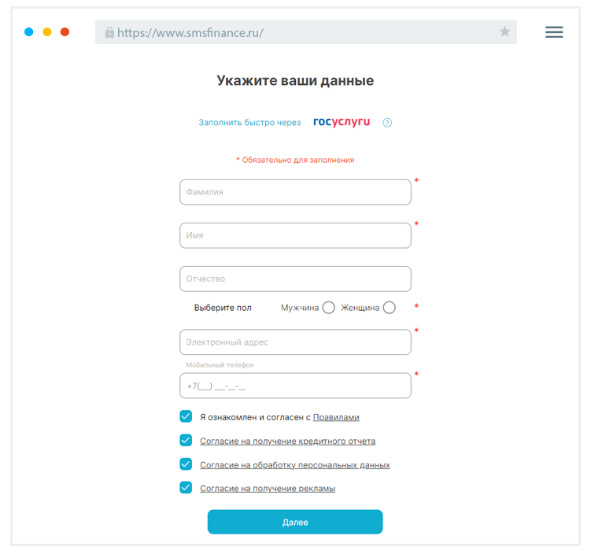Click the yellow window dot
The width and height of the screenshot is (591, 558).
47,32
